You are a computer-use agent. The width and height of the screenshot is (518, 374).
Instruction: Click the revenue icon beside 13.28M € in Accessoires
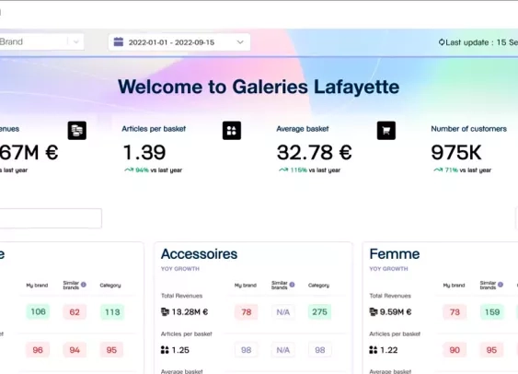[165, 312]
